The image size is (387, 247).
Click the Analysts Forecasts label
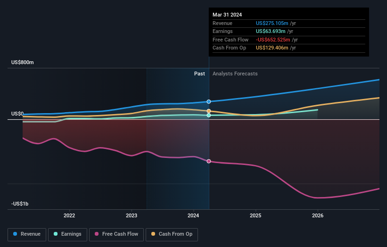click(235, 74)
